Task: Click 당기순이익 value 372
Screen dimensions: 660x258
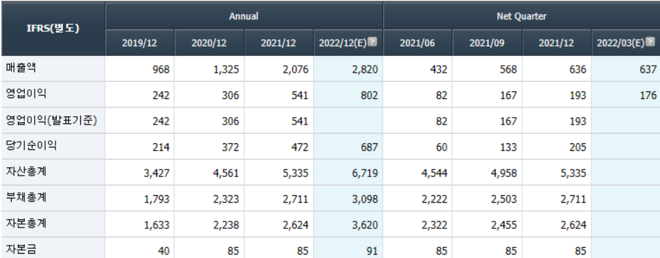Action: pos(231,147)
